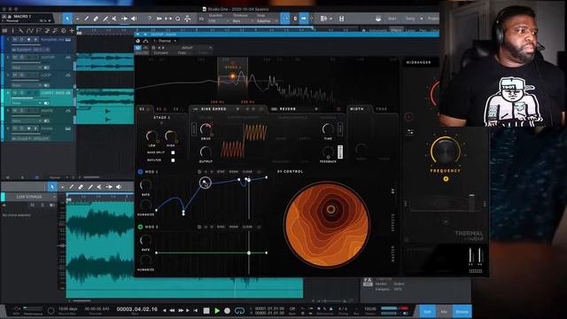Screen dimensions: 567x319
Task: Switch to the REVERB effect tab
Action: (x=288, y=109)
